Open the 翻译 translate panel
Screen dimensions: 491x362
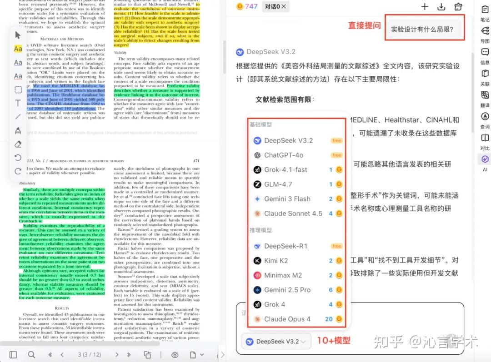(485, 99)
